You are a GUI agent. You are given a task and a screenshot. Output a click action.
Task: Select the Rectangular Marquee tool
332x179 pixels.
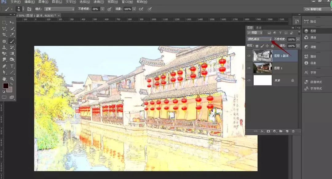(4, 22)
